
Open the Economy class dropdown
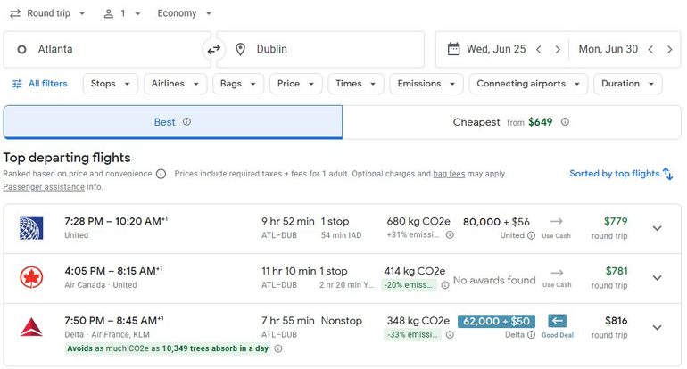[185, 13]
